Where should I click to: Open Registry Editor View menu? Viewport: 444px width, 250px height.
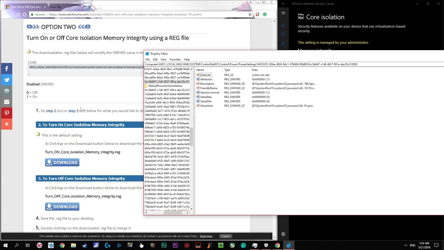tap(163, 59)
